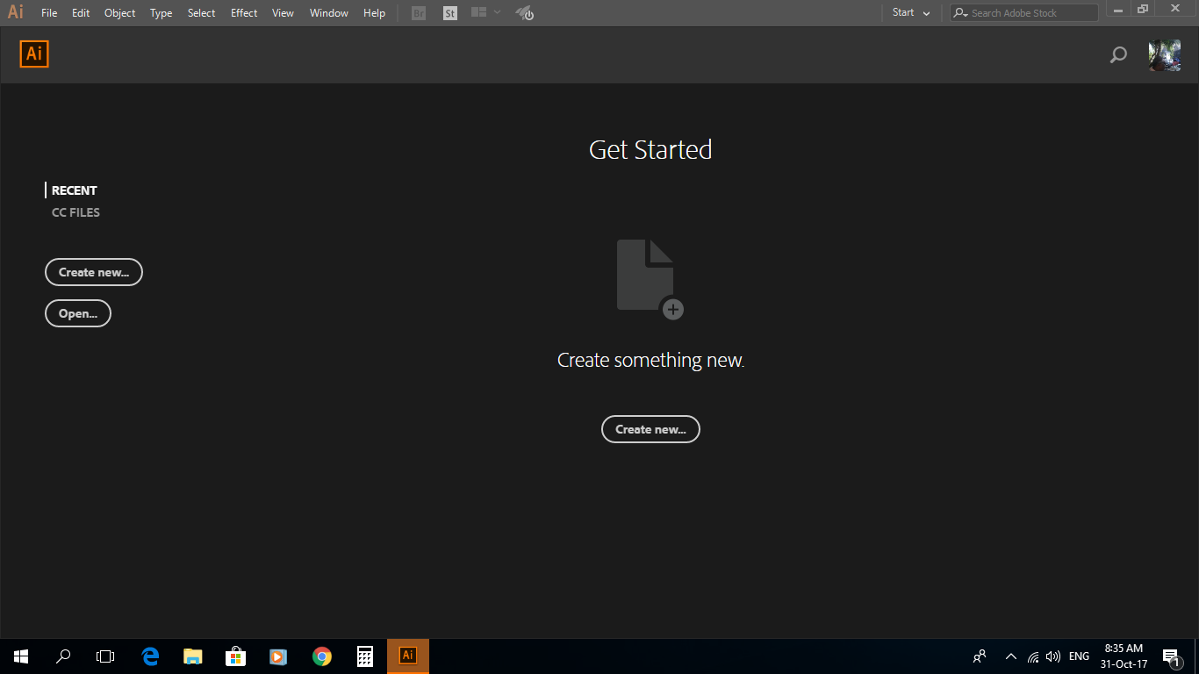Open the volume control in system tray

coord(1052,656)
